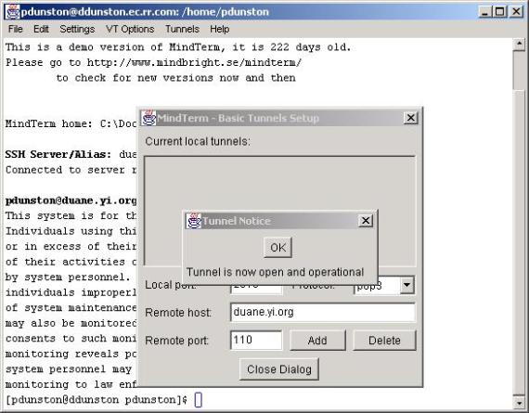This screenshot has width=529, height=413.
Task: Click the terminal scrollbar up arrow
Action: point(519,45)
